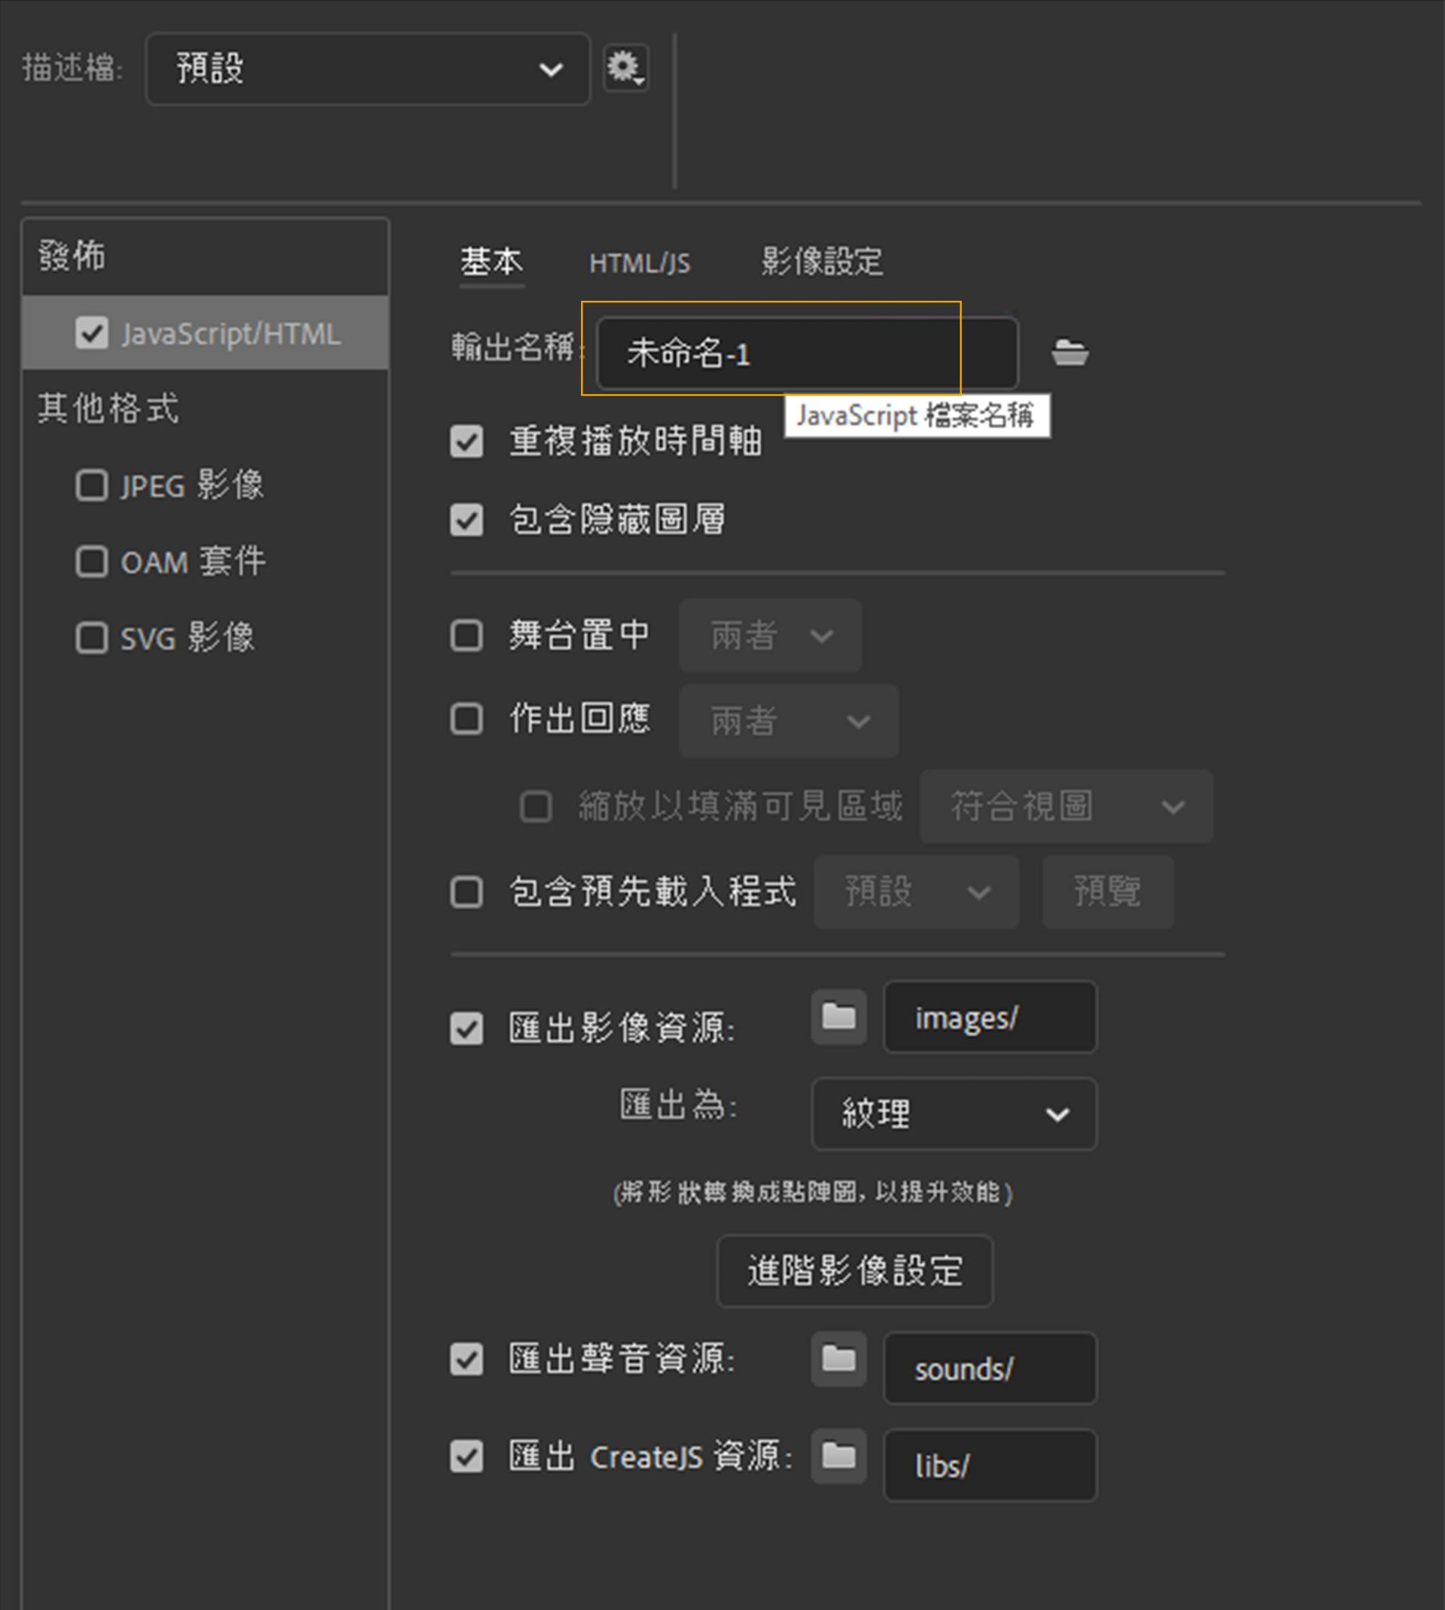Click the 進階影像設定 button
This screenshot has height=1610, width=1445.
854,1271
